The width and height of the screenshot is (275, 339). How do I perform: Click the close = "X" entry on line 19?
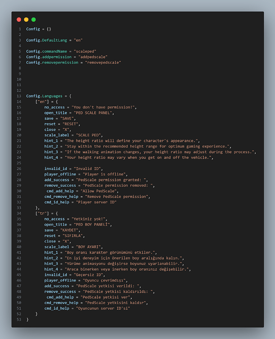click(x=58, y=130)
